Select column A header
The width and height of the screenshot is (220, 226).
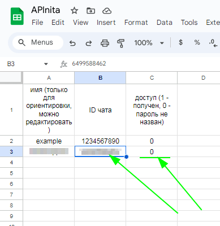49,78
